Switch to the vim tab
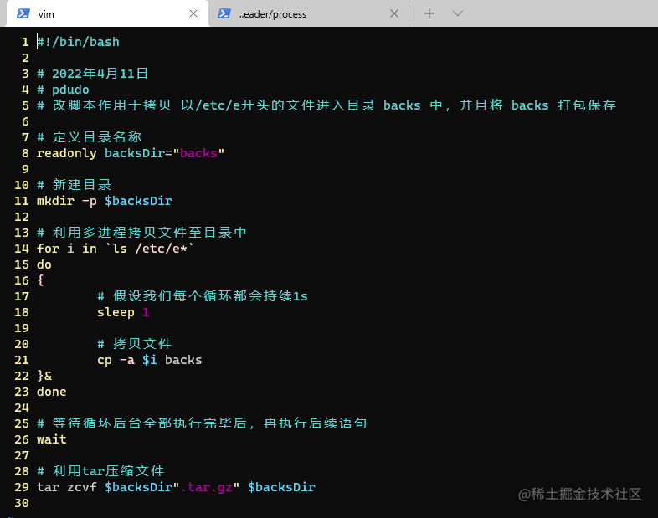Image resolution: width=658 pixels, height=518 pixels. tap(107, 14)
